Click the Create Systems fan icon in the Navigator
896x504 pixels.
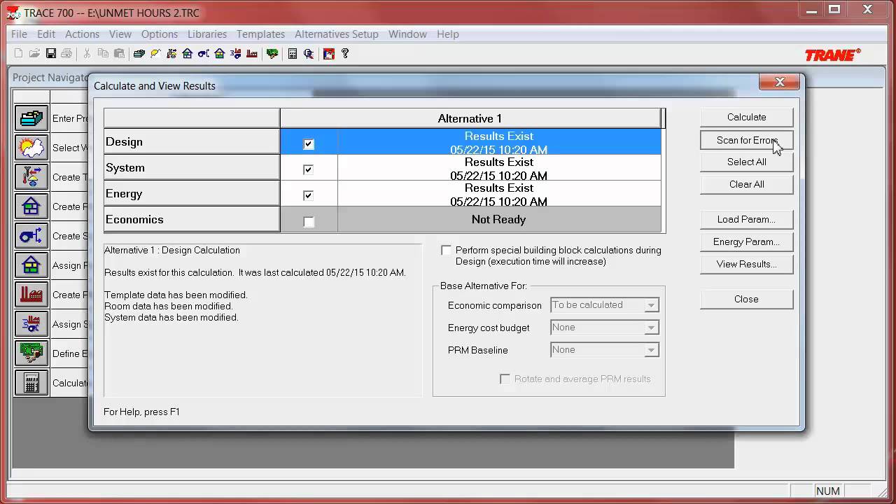(x=31, y=236)
